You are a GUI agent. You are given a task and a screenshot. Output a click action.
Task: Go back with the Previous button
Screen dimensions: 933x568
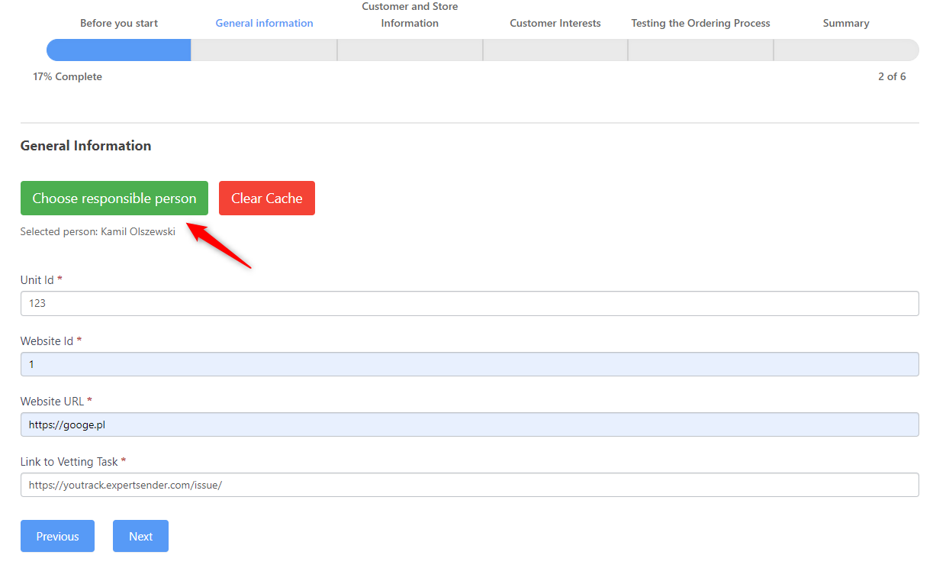pyautogui.click(x=57, y=536)
